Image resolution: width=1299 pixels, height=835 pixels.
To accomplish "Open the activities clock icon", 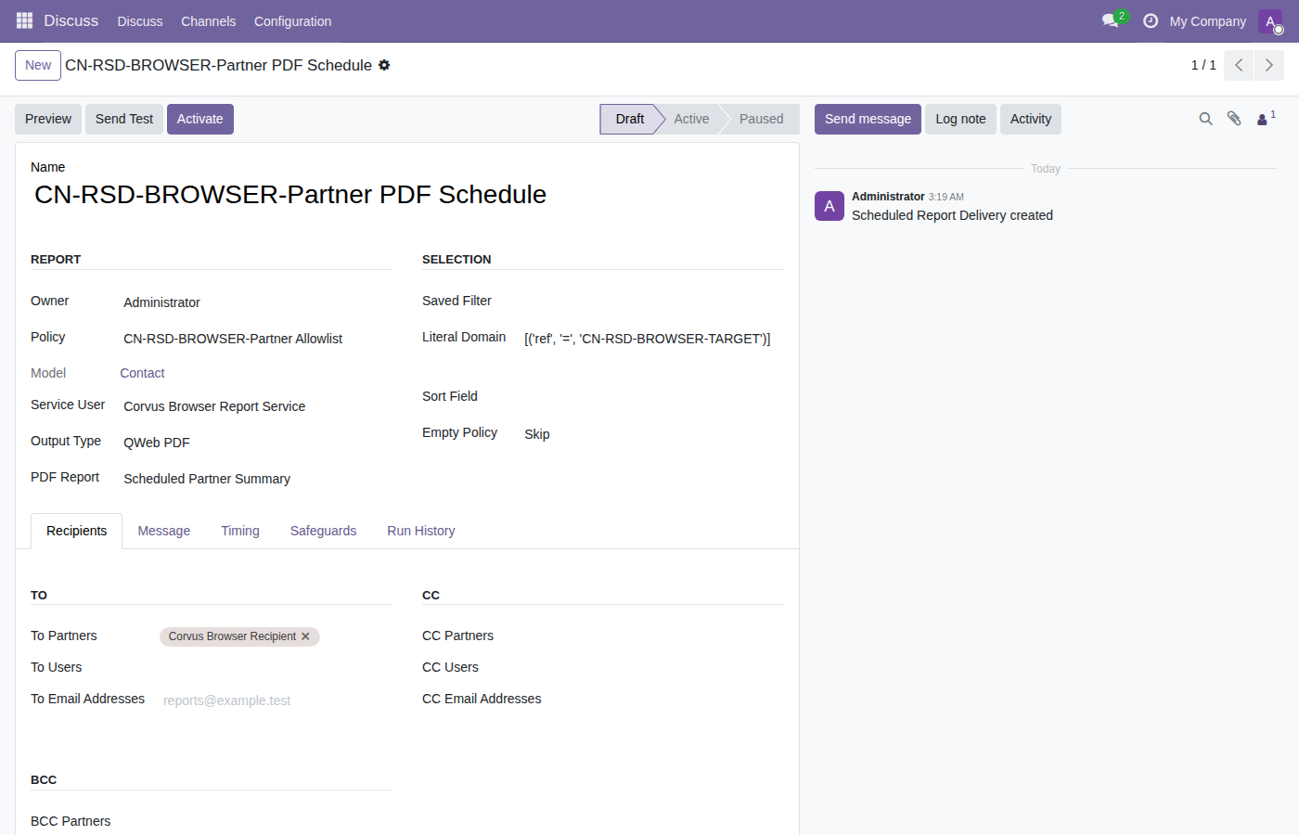I will click(1151, 20).
